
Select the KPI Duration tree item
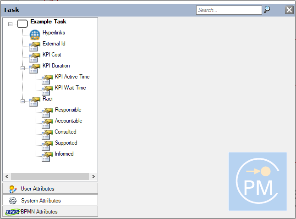tap(56, 66)
